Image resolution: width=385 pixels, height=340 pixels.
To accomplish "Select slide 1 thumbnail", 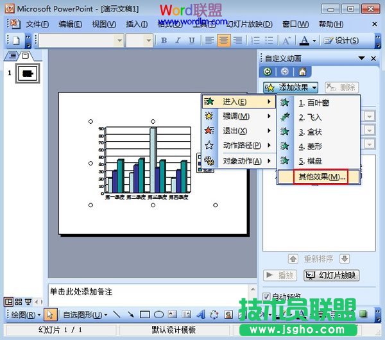I will coord(28,73).
